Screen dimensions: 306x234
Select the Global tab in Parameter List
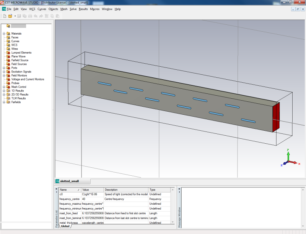coord(65,226)
